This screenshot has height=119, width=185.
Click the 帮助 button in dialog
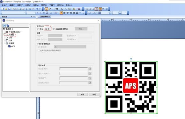[94, 94]
